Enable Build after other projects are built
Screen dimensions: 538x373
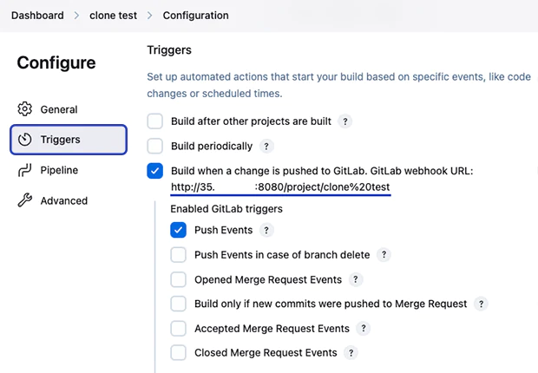[x=154, y=121]
